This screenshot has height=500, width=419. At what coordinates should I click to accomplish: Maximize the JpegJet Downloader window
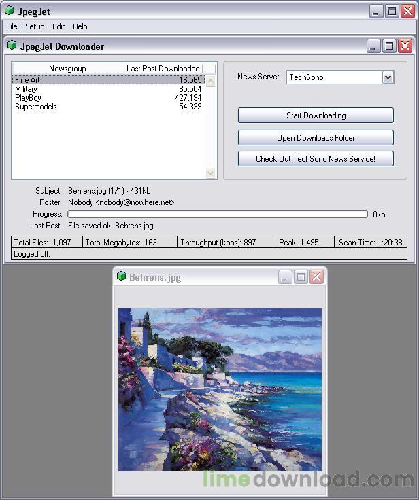click(389, 46)
